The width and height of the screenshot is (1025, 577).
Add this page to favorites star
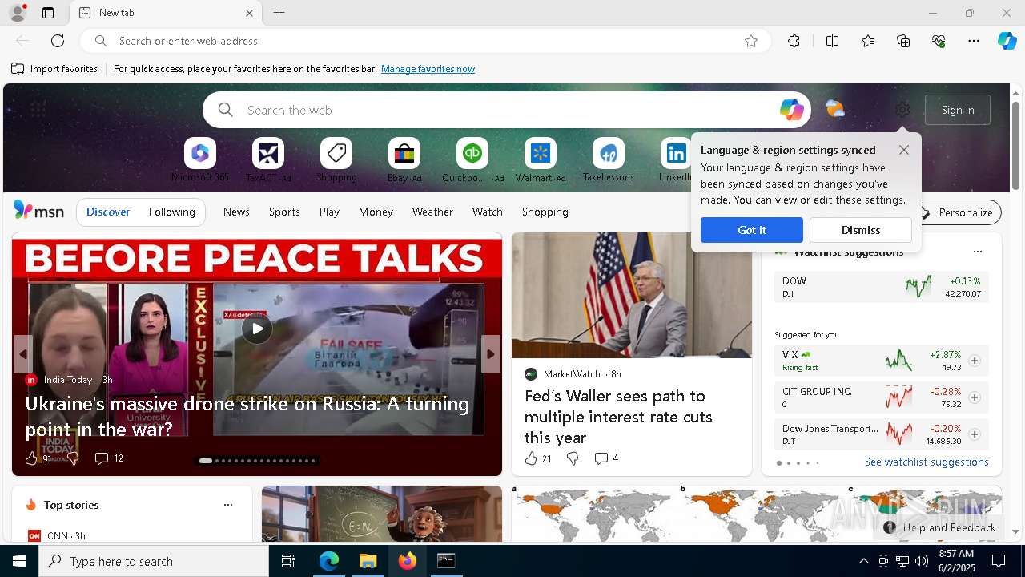pos(751,41)
